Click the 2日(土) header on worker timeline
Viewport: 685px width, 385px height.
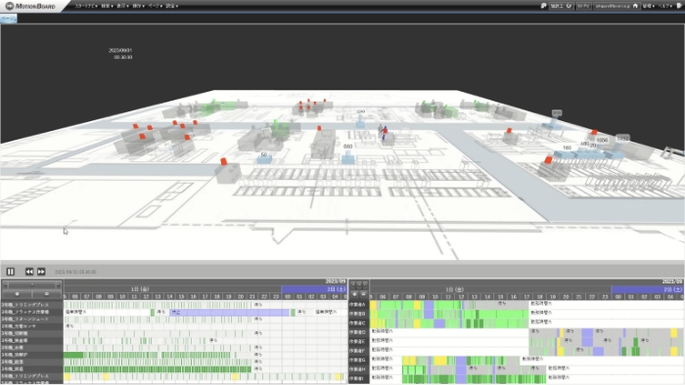[648, 289]
